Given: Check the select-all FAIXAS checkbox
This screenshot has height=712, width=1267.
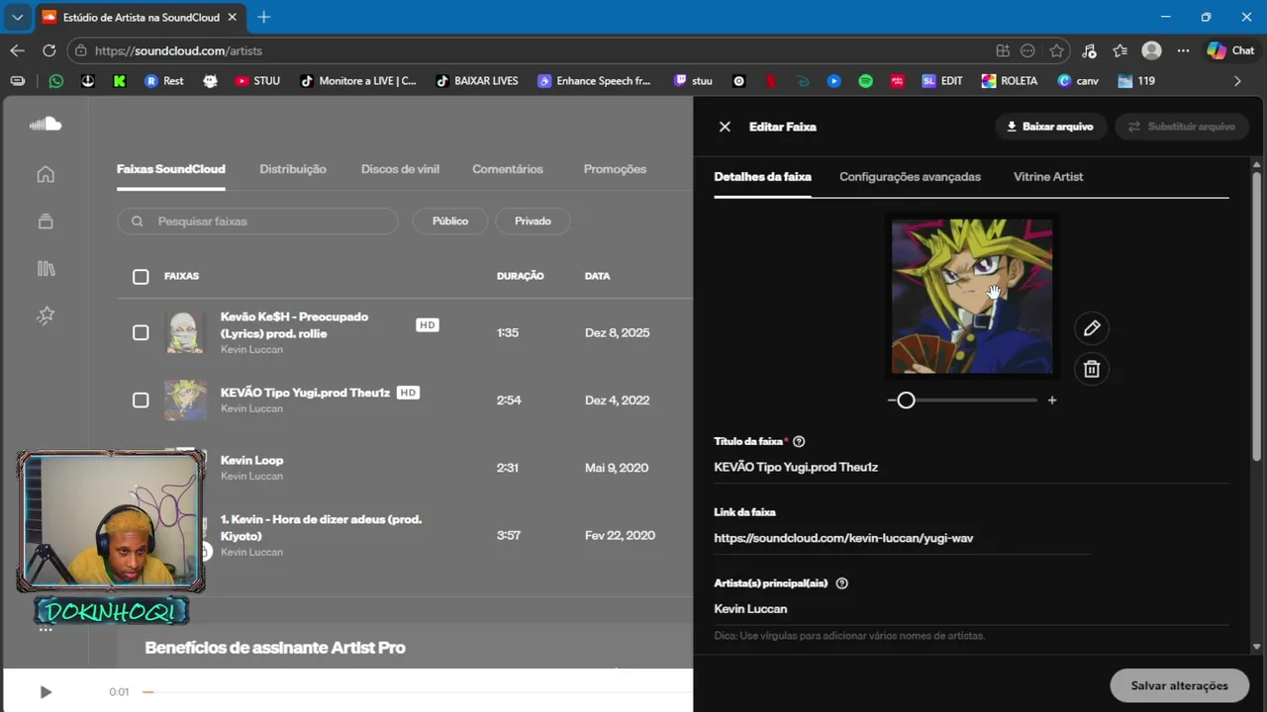Looking at the screenshot, I should coord(141,277).
